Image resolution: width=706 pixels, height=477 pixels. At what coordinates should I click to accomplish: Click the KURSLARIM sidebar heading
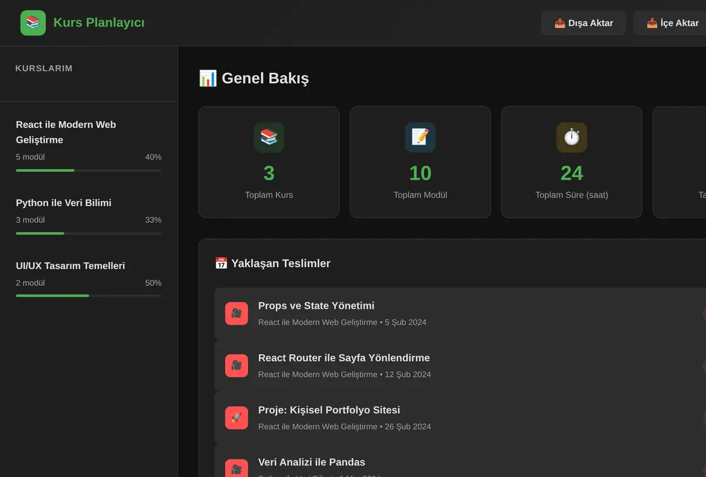click(44, 68)
